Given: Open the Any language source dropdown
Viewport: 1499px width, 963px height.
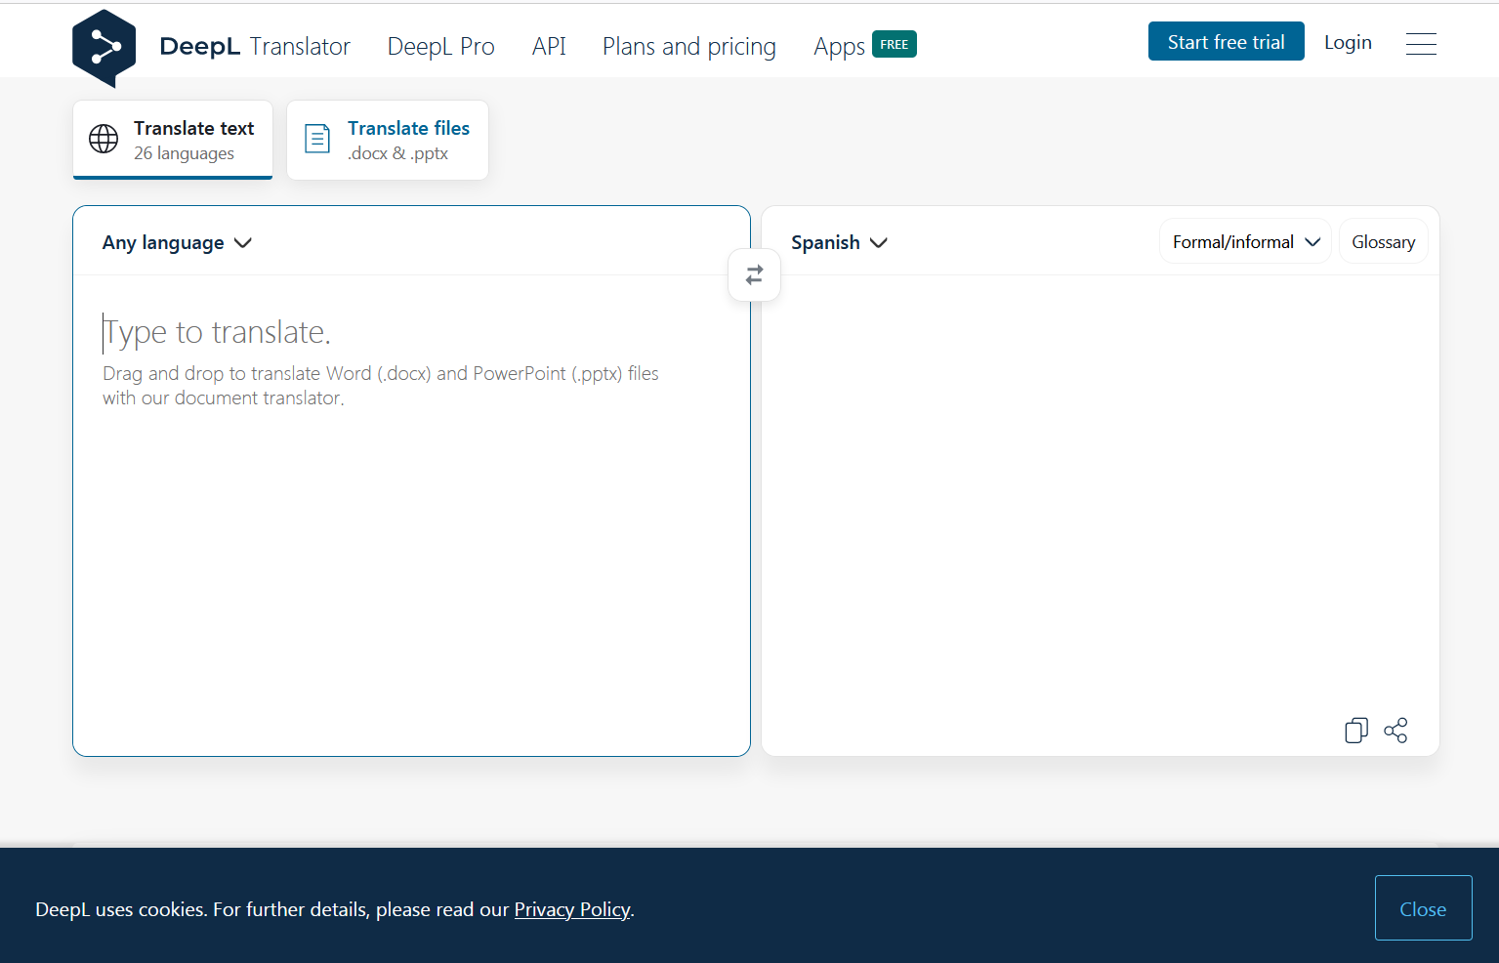Looking at the screenshot, I should (177, 243).
